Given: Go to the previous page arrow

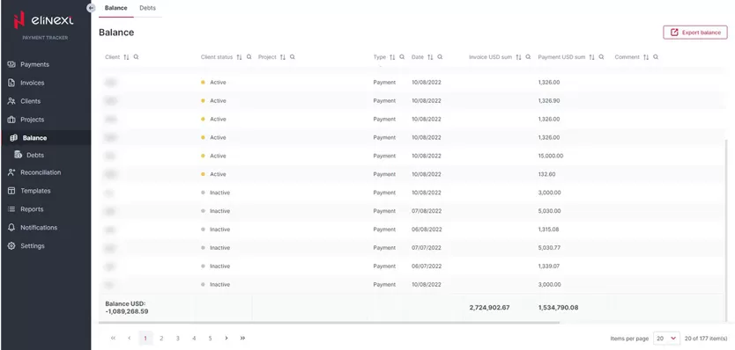Looking at the screenshot, I should click(x=130, y=338).
